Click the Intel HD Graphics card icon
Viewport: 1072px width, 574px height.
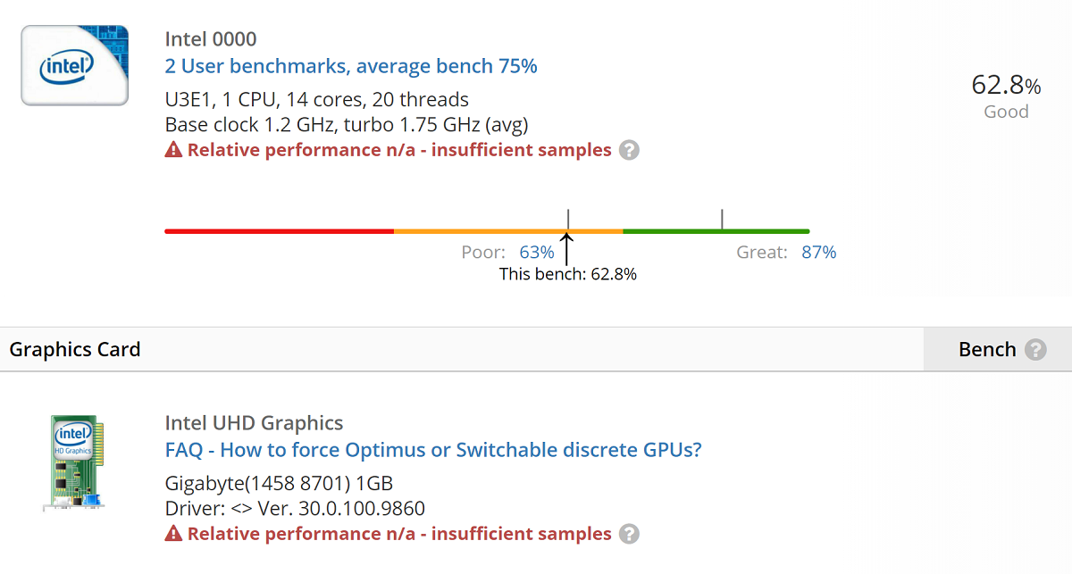tap(75, 462)
